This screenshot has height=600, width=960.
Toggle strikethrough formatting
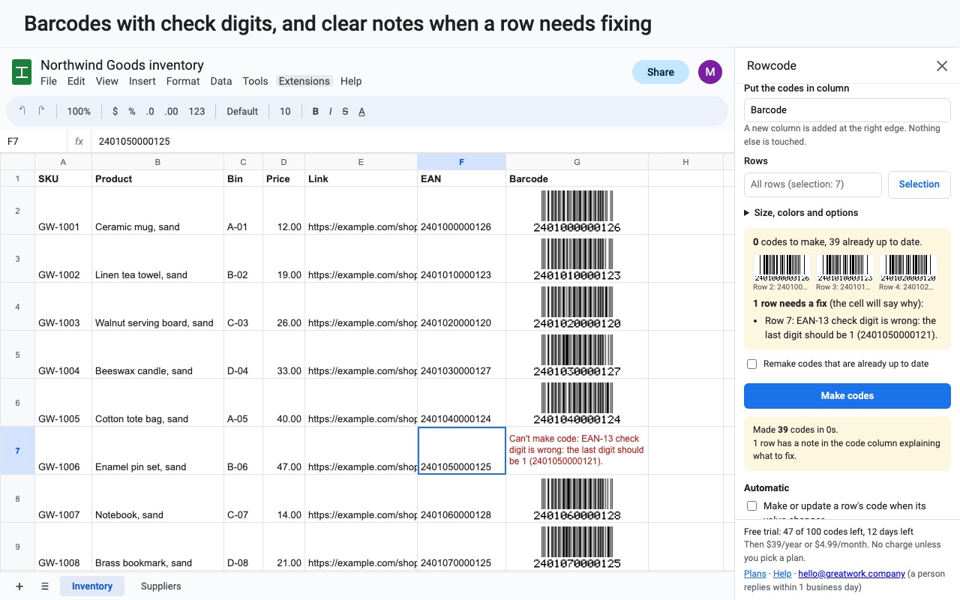[345, 111]
